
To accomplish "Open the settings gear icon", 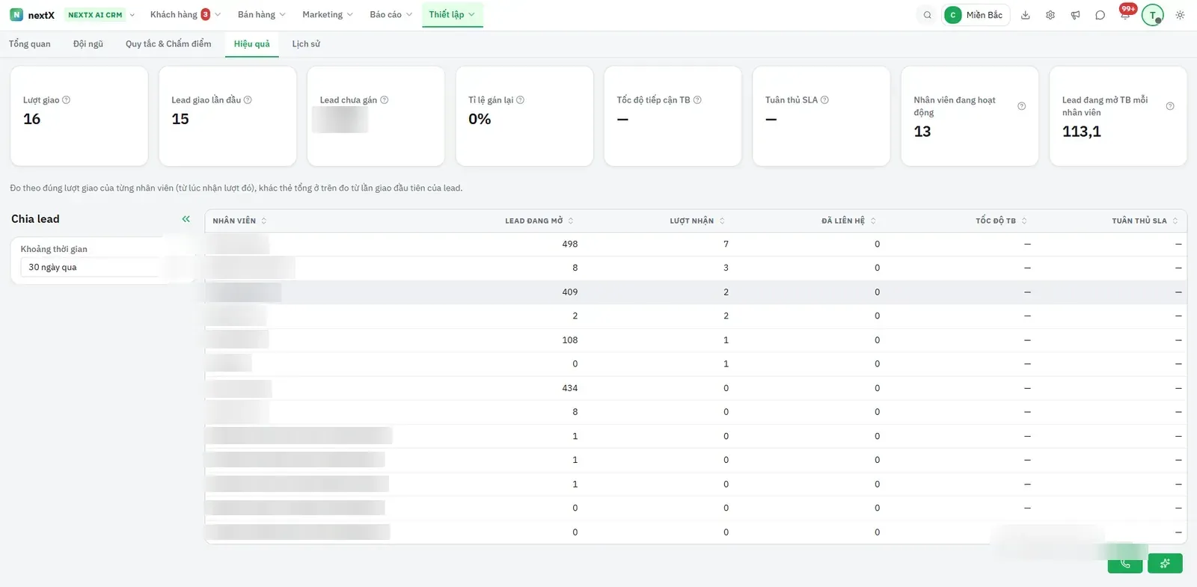I will coord(1050,15).
